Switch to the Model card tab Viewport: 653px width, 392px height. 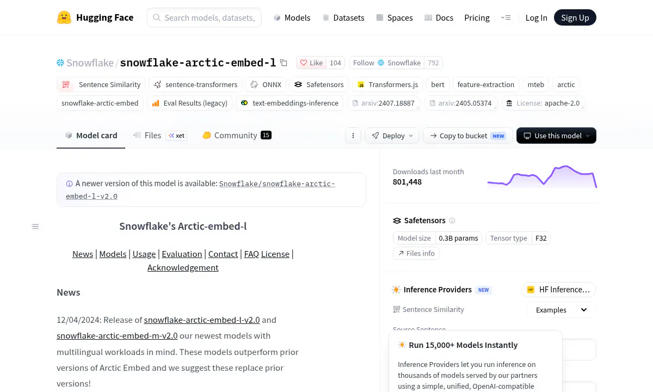coord(91,136)
